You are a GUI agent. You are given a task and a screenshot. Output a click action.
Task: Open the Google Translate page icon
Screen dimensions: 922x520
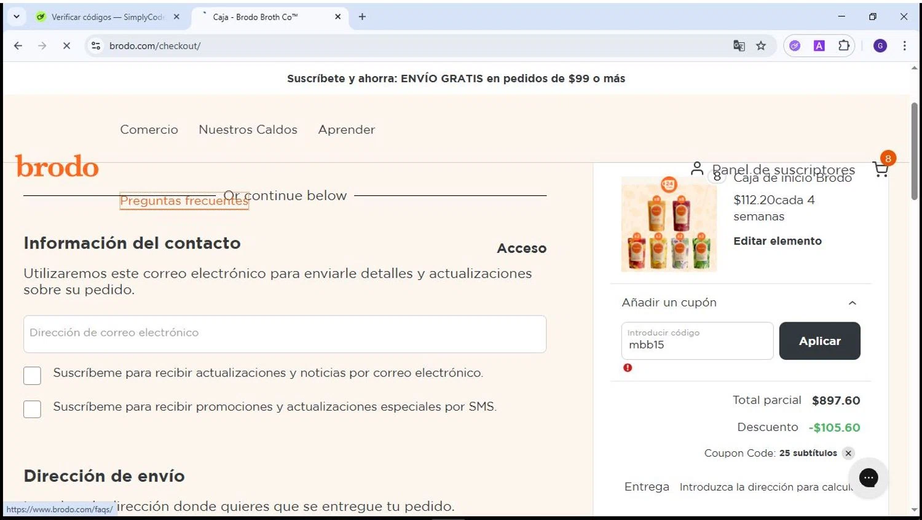[x=739, y=45]
